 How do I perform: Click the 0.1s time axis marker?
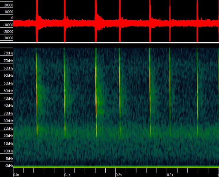click(67, 175)
